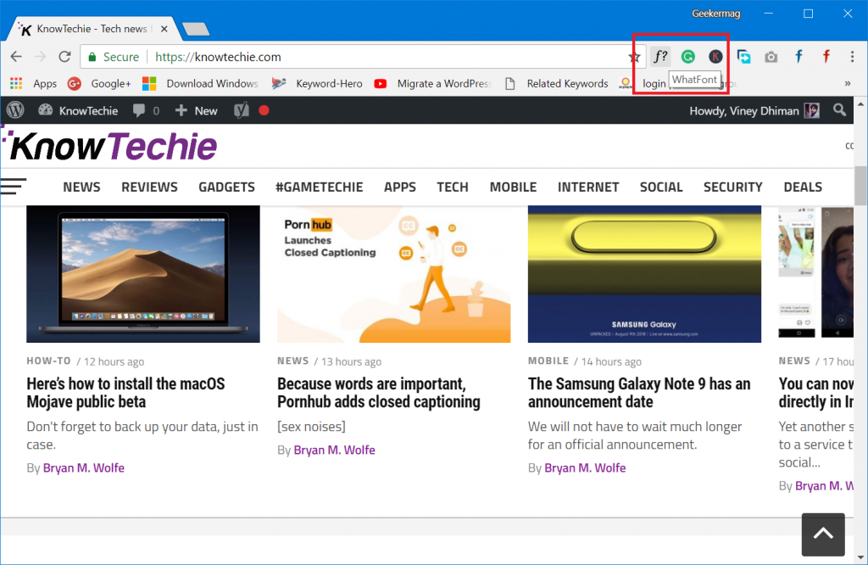
Task: Go to the GADGETS section
Action: 227,187
